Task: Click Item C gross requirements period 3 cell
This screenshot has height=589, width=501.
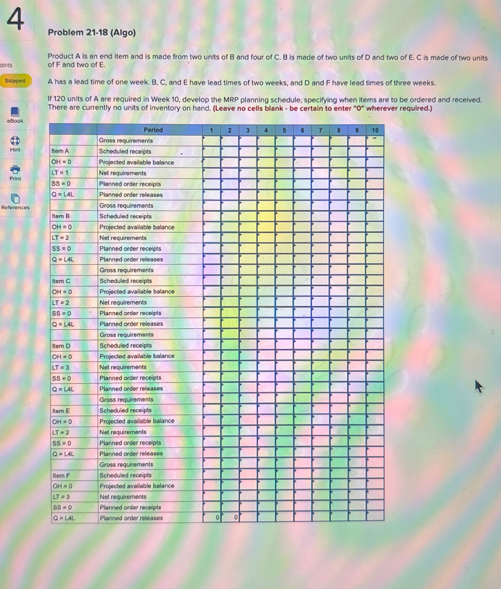Action: 248,270
